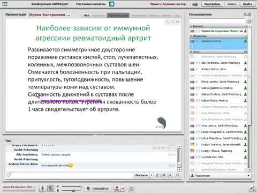Select user Lyubov Ivanova, Severodonetsk
This screenshot has height=193, width=257.
[218, 144]
